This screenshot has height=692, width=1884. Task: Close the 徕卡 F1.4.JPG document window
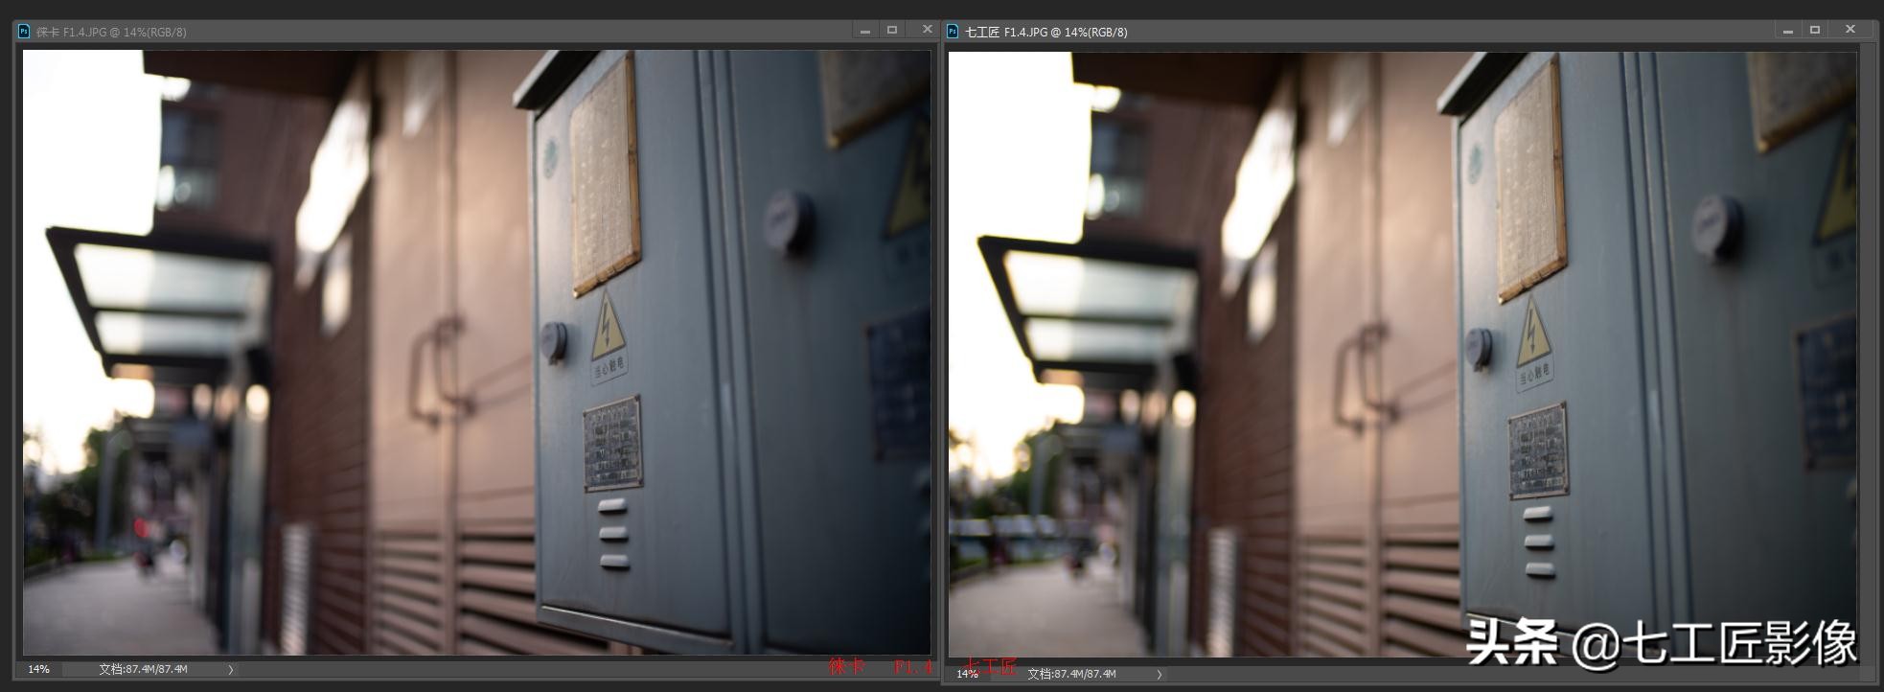click(927, 30)
